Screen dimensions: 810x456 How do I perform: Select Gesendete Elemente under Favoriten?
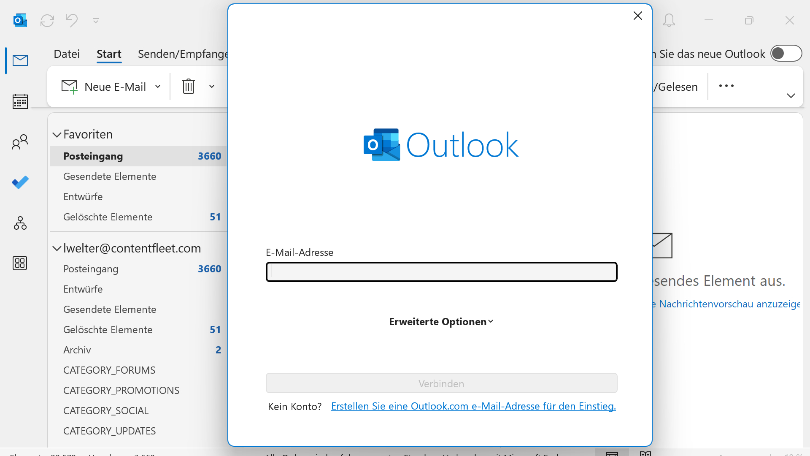[138, 176]
